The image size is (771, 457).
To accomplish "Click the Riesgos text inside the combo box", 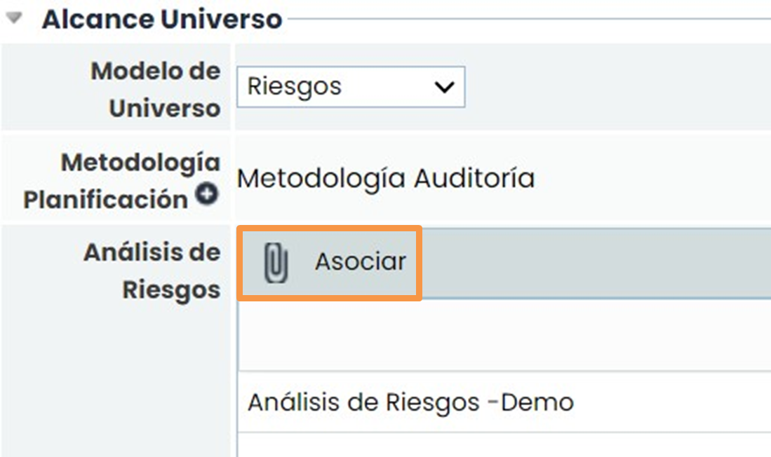I will click(295, 87).
